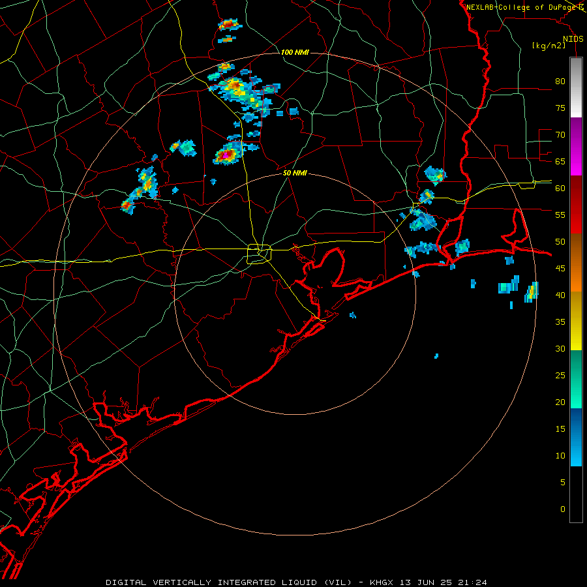Viewport: 587px width, 587px height.
Task: Click the "[kg/m2]" units label
Action: pyautogui.click(x=549, y=46)
